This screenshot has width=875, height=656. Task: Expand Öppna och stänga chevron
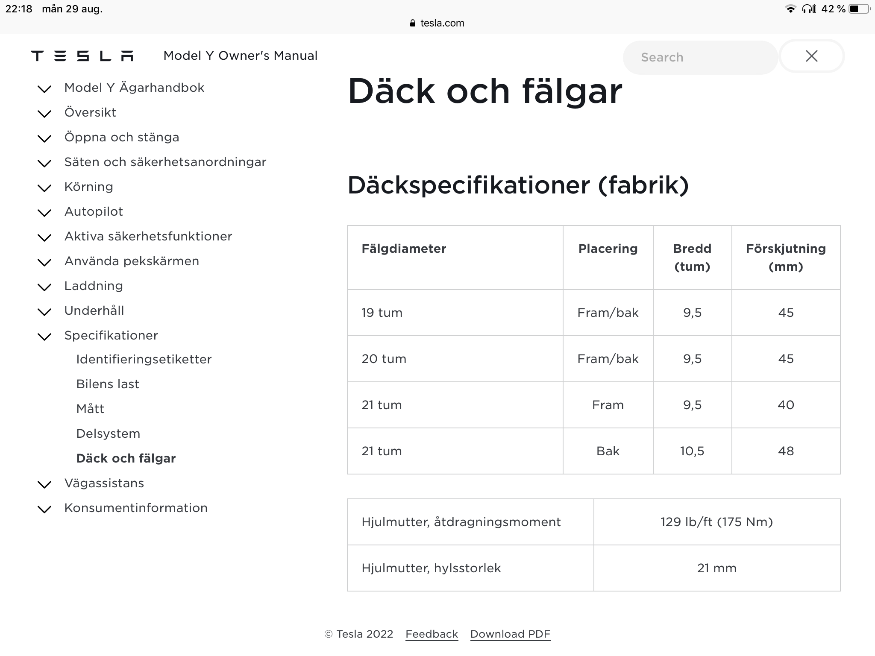[x=44, y=138]
